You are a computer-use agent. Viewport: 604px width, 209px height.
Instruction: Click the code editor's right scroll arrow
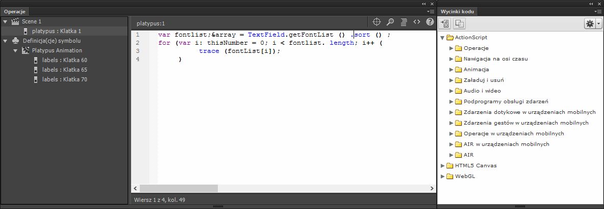pyautogui.click(x=432, y=189)
